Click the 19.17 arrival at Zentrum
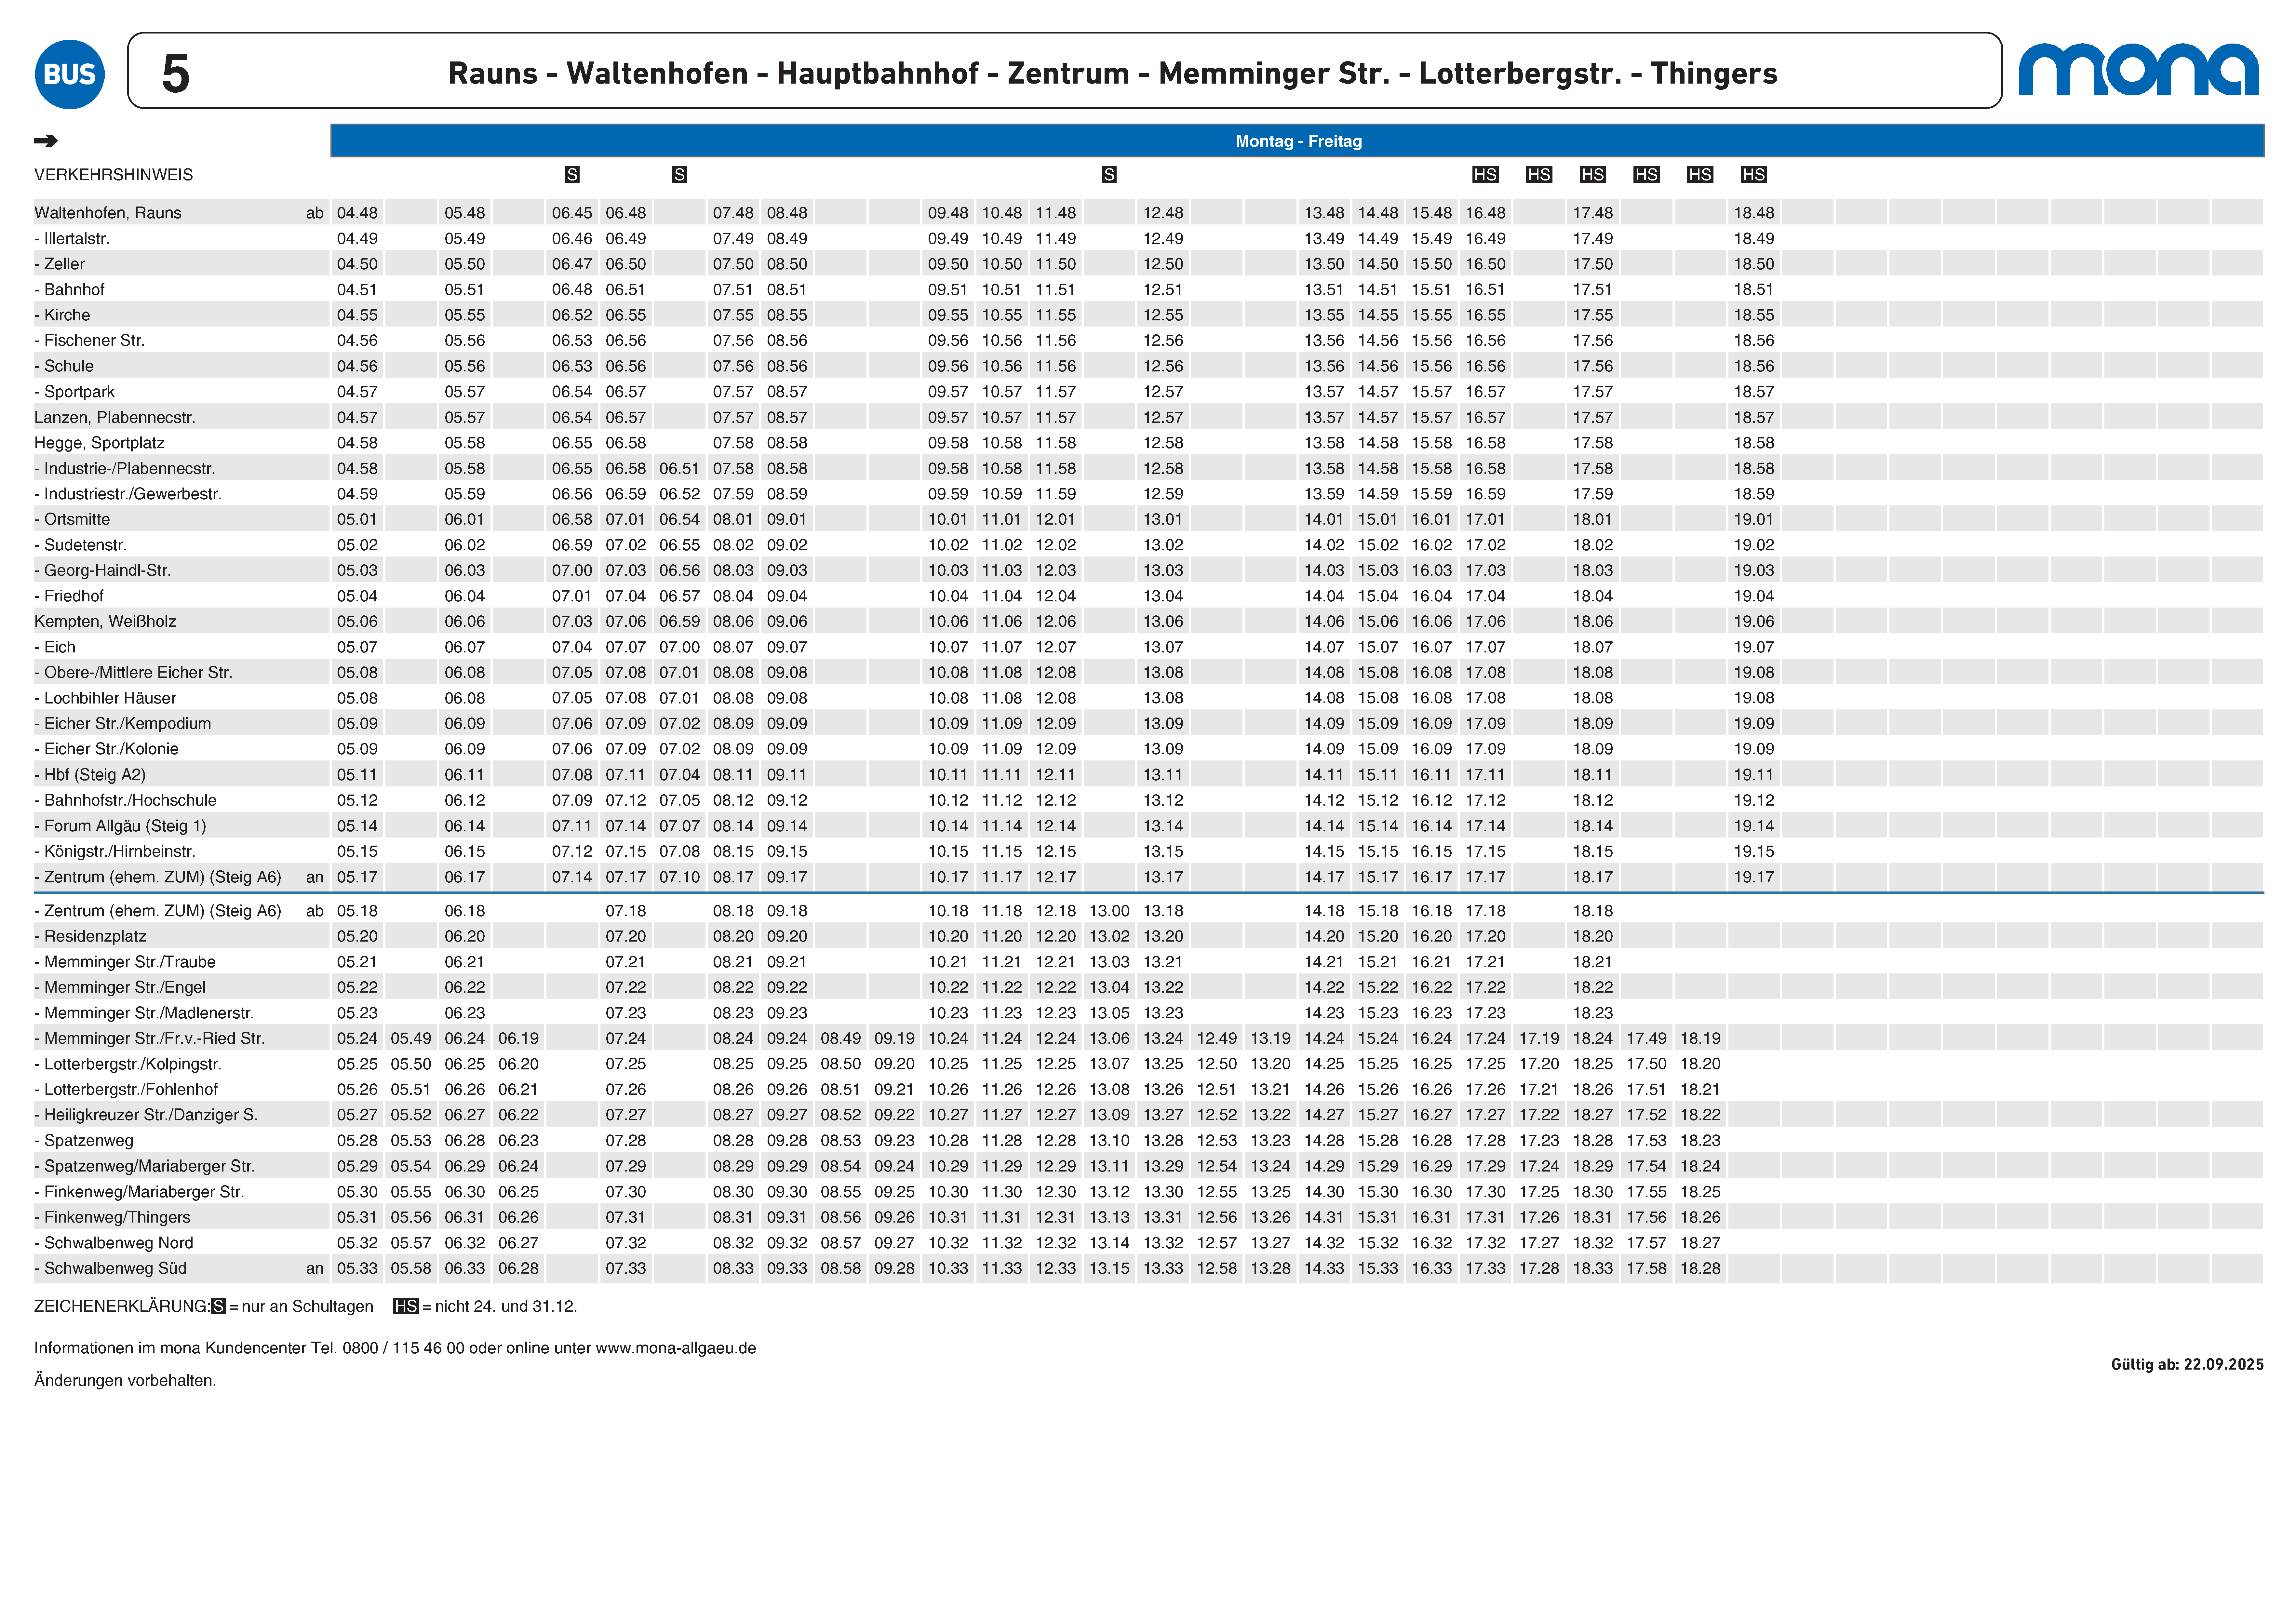This screenshot has height=1621, width=2296. (x=1754, y=877)
